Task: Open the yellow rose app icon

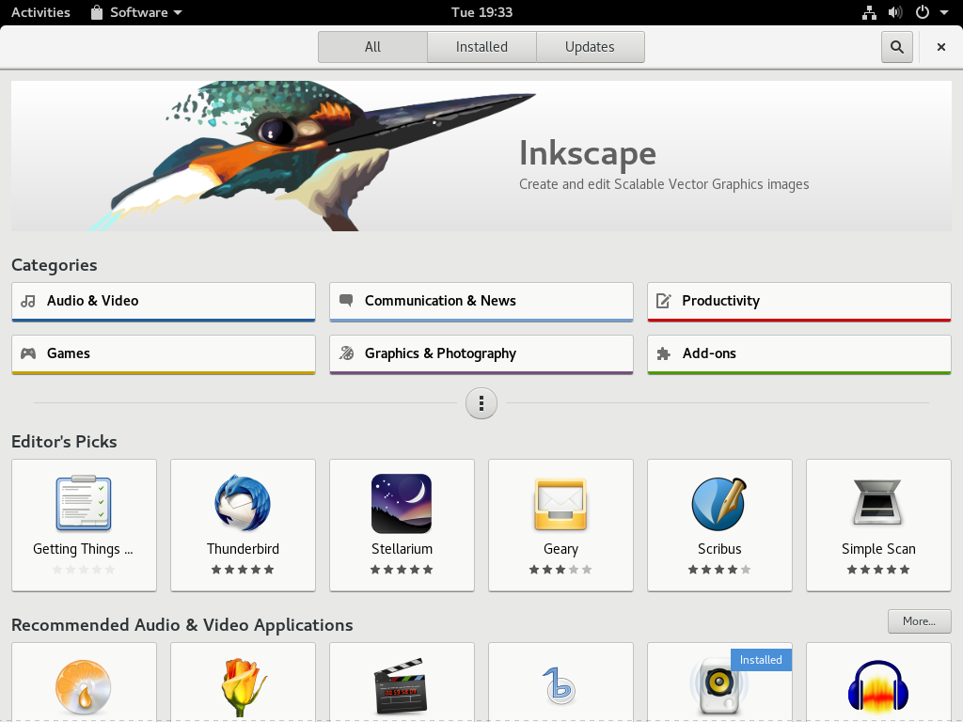Action: 243,687
